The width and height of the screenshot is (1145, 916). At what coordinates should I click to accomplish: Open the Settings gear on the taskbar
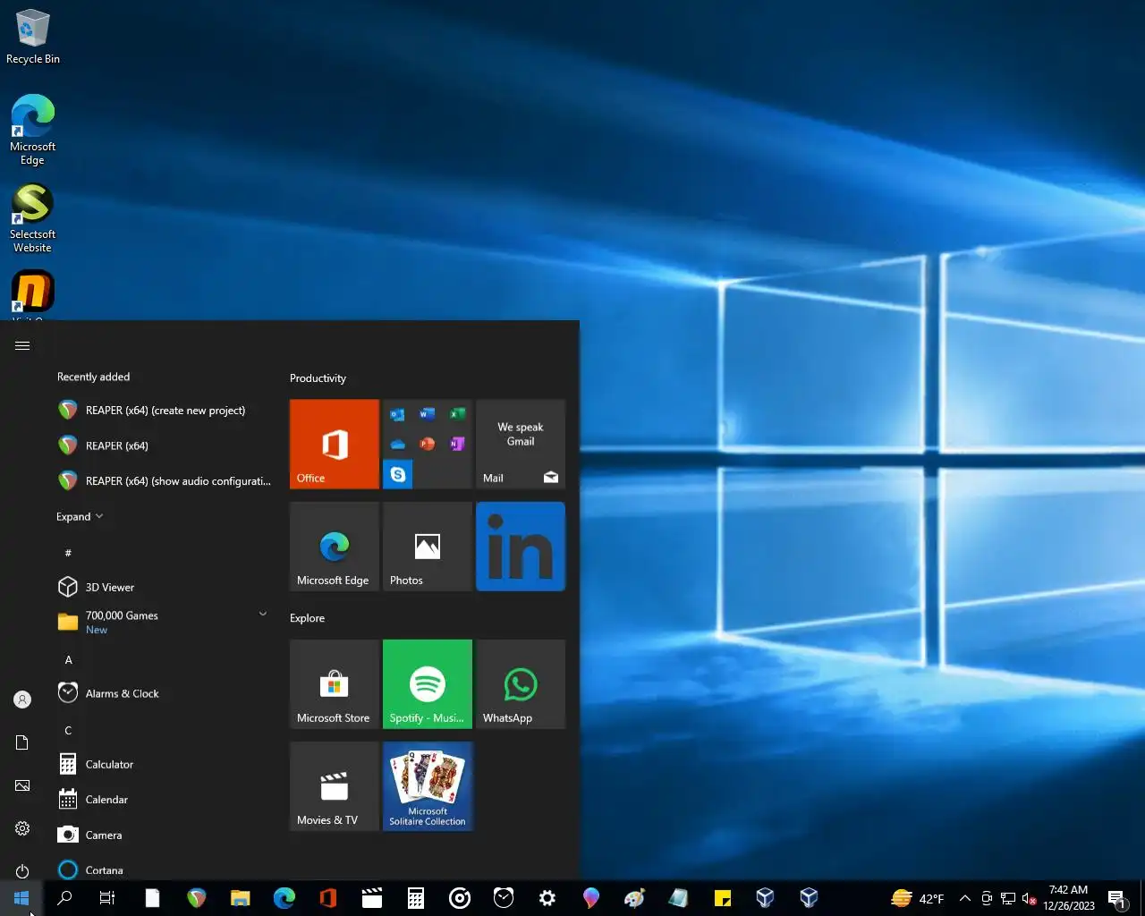coord(547,898)
